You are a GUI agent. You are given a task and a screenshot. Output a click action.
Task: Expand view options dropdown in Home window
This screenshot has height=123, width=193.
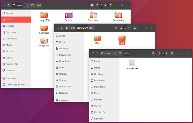(105, 5)
